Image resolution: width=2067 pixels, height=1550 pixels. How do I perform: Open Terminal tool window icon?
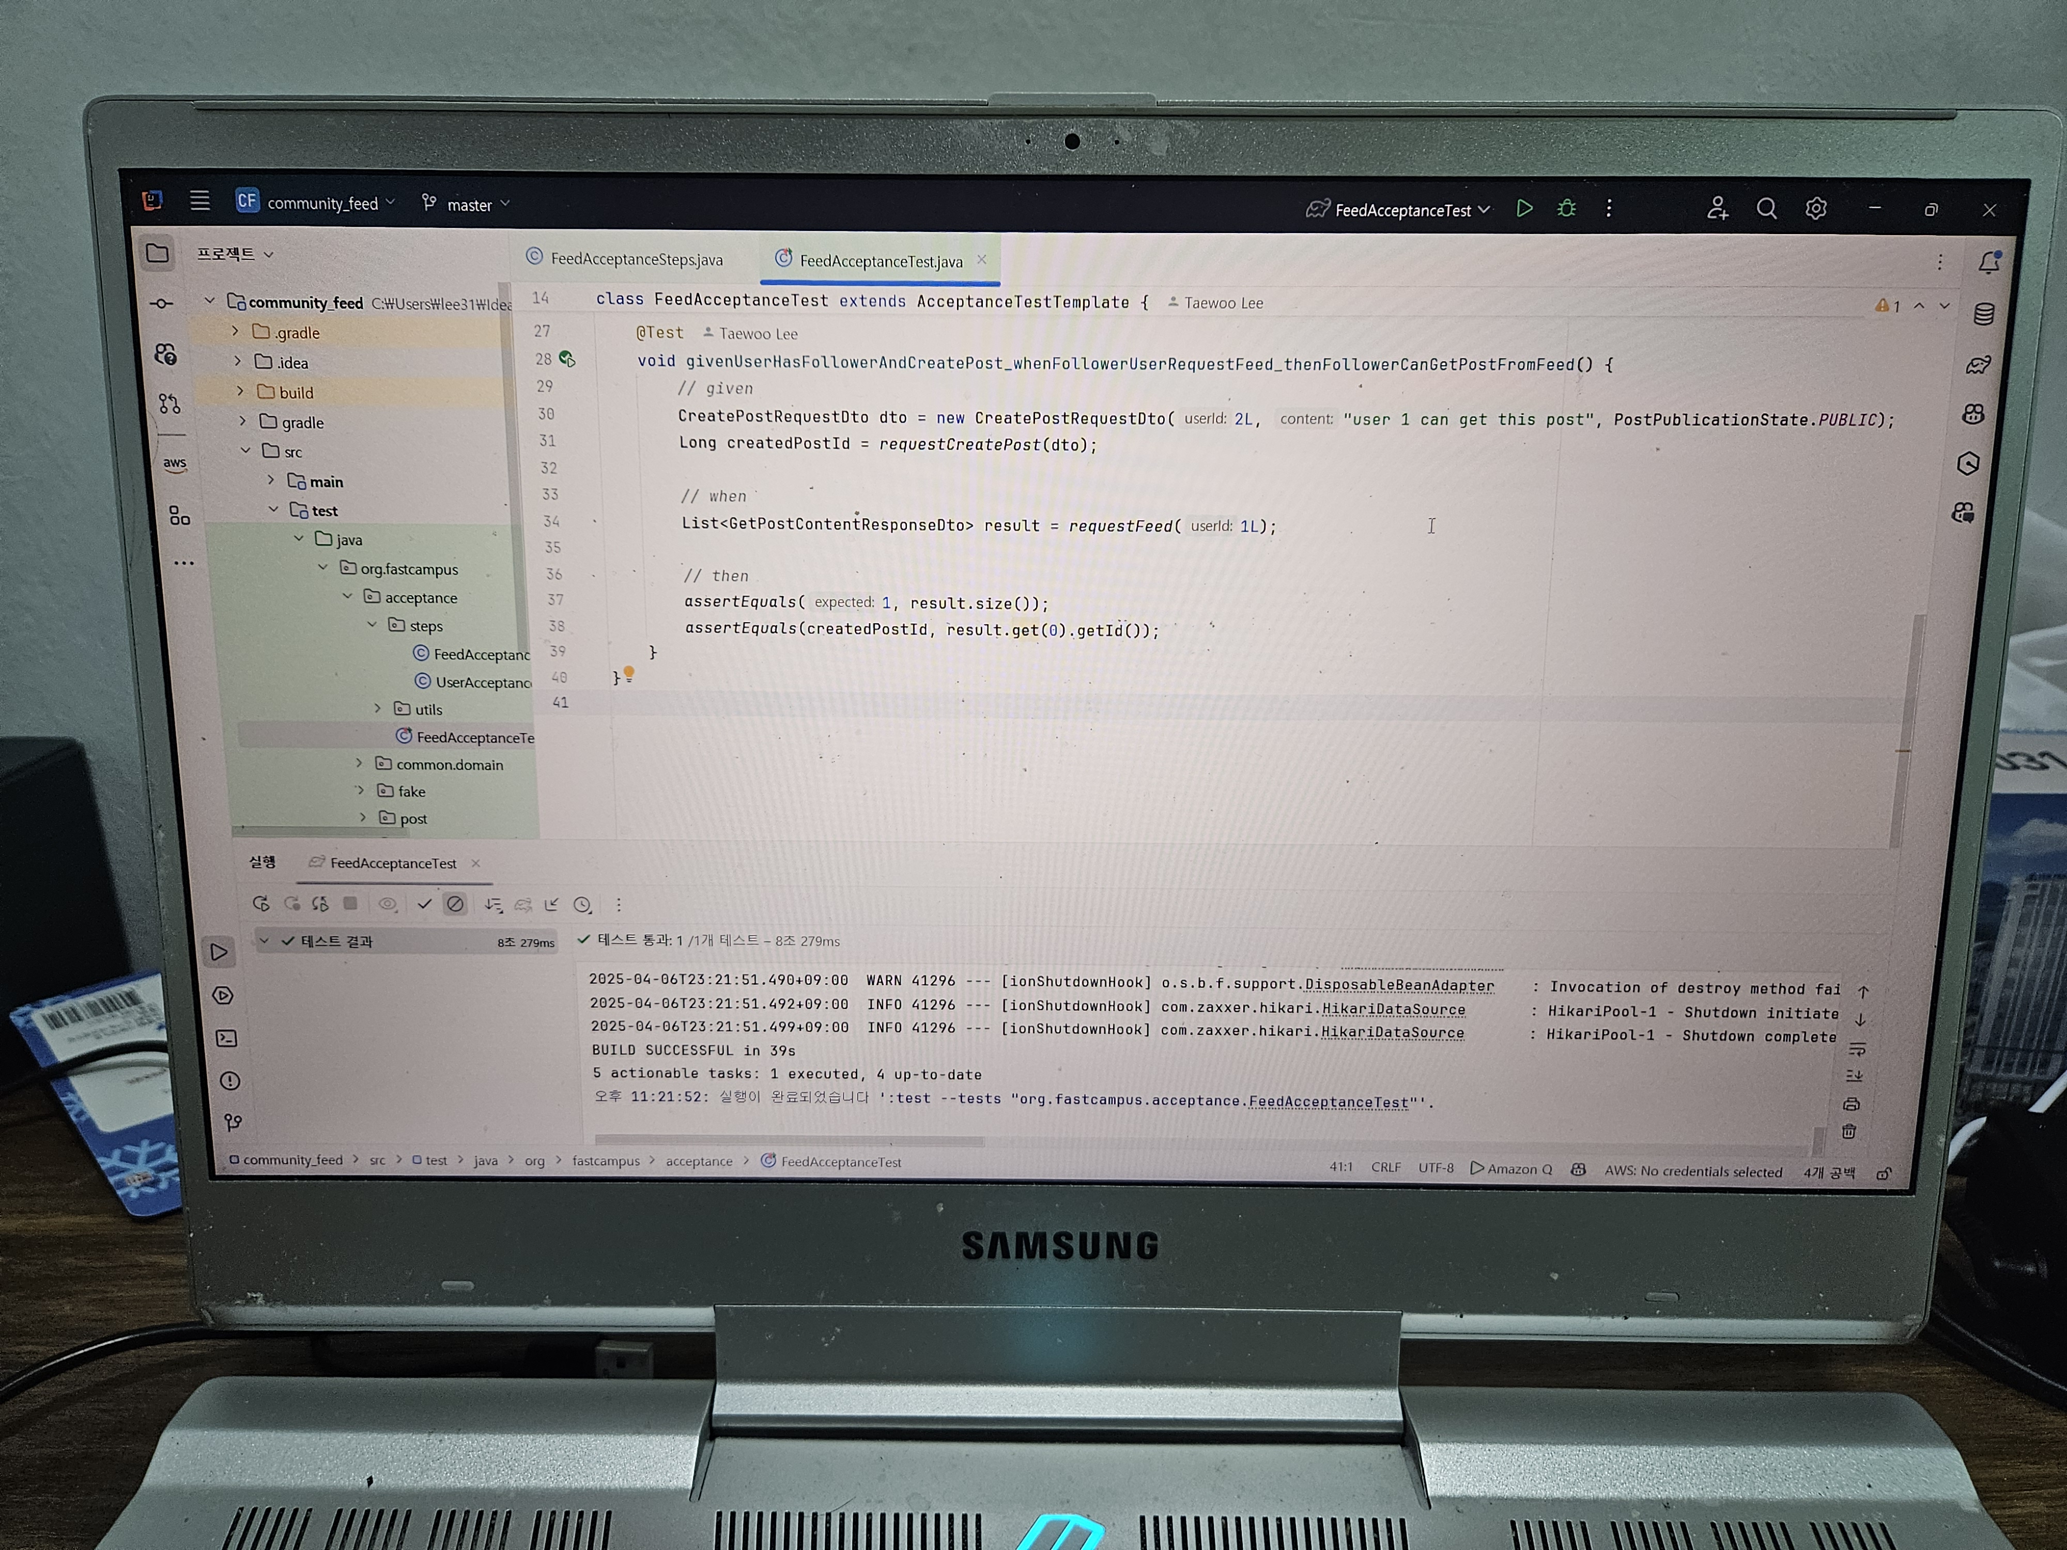226,1038
